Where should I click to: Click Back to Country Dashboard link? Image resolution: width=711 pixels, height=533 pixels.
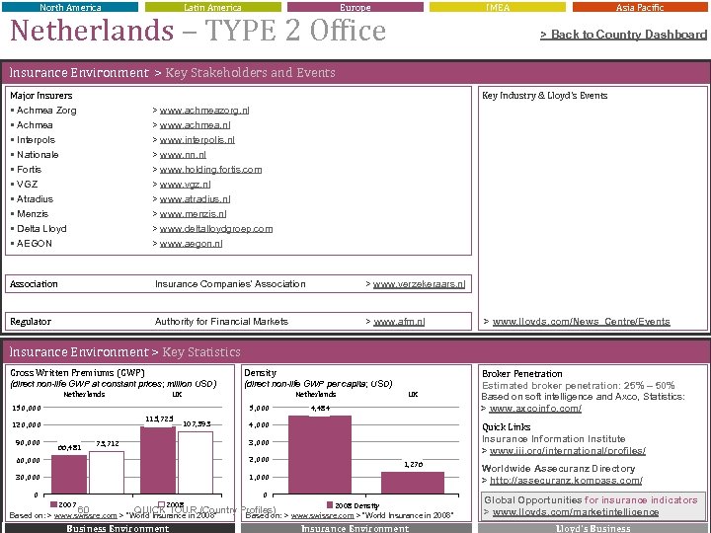click(623, 35)
